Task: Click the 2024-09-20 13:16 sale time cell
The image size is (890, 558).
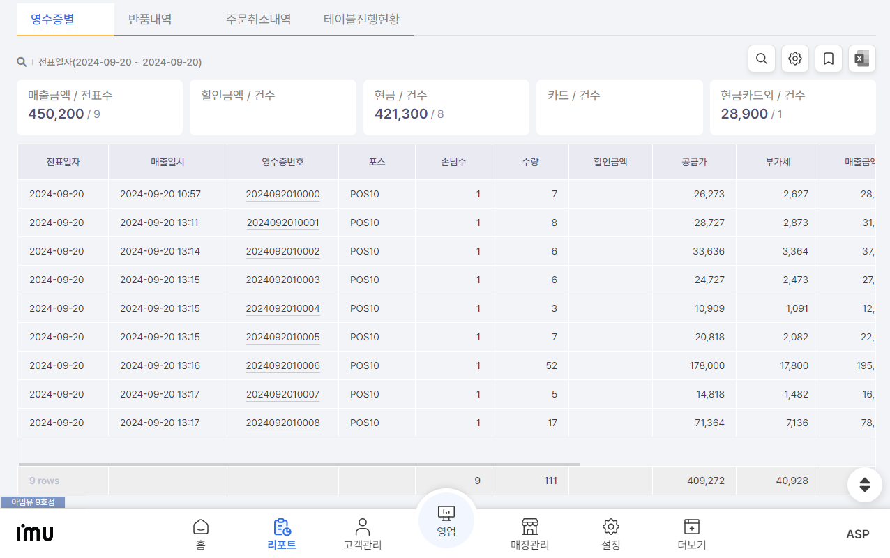Action: tap(168, 365)
